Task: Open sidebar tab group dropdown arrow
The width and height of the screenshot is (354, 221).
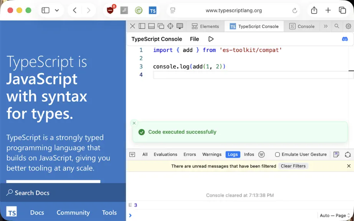Action: click(57, 10)
